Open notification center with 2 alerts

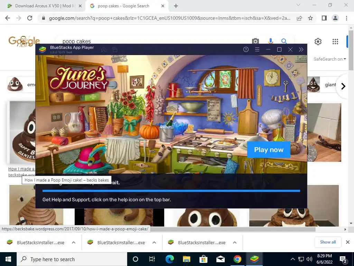pos(343,260)
